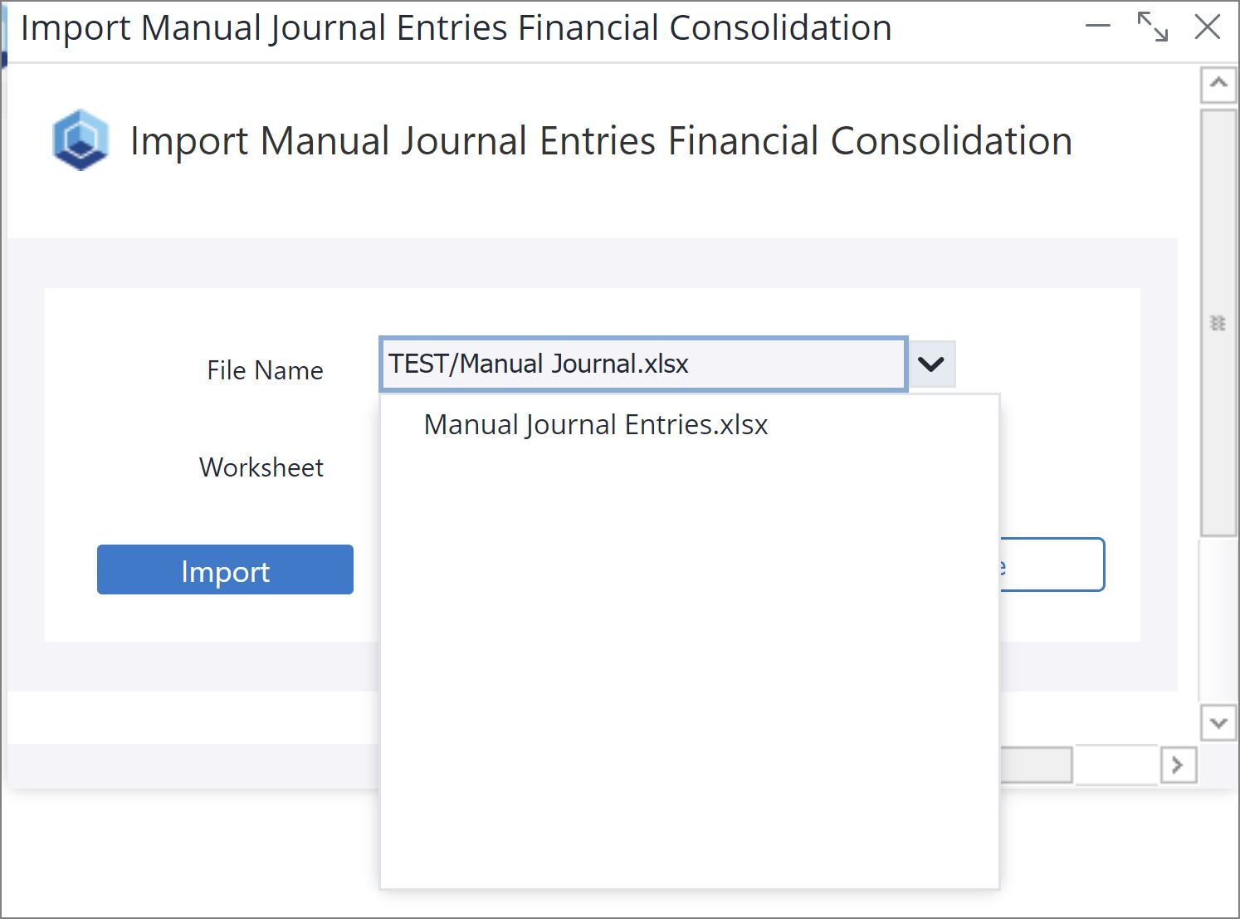Minimize the Import Manual Journal Entries window
1240x919 pixels.
1097,27
